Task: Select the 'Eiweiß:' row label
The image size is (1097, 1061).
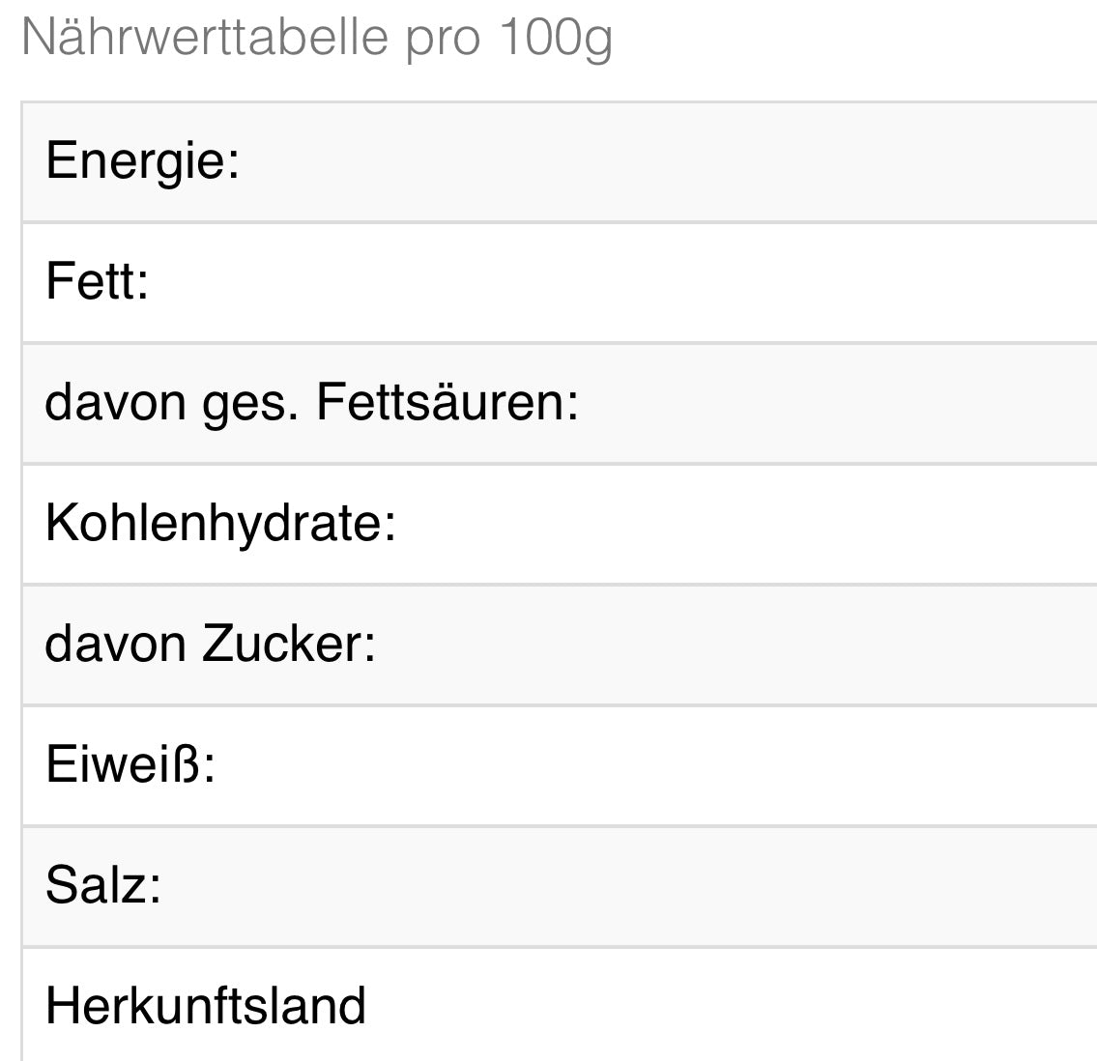Action: pos(130,764)
